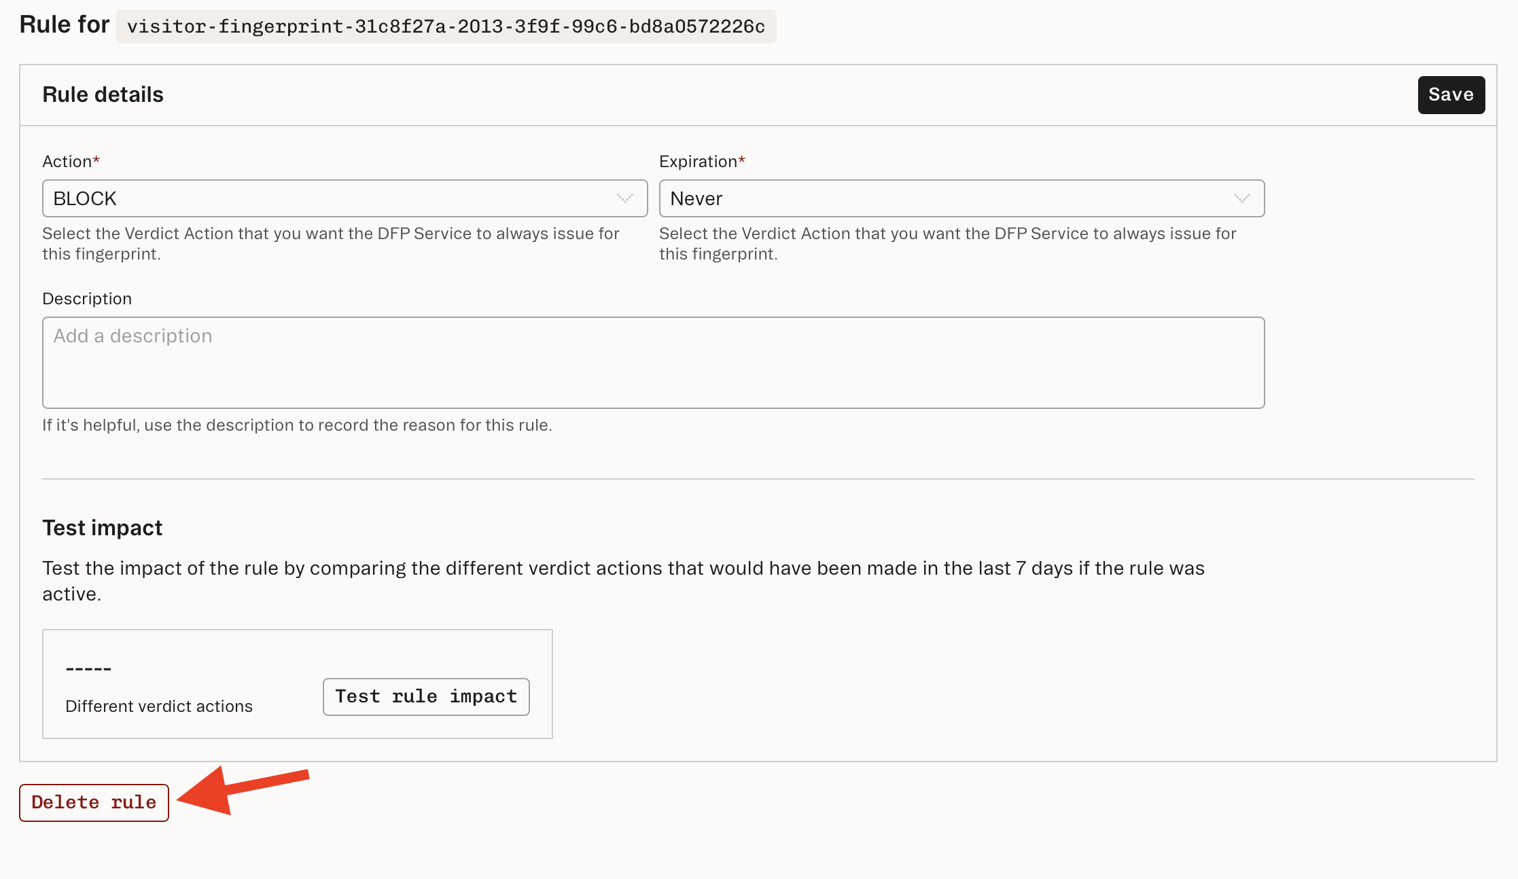Run Test rule impact
Image resolution: width=1518 pixels, height=879 pixels.
(425, 696)
